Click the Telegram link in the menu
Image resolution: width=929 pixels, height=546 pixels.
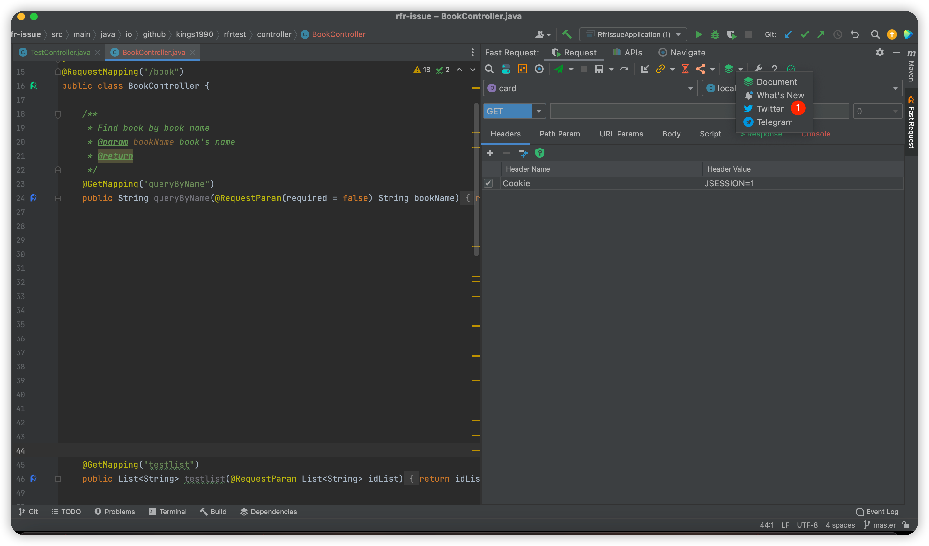(774, 122)
